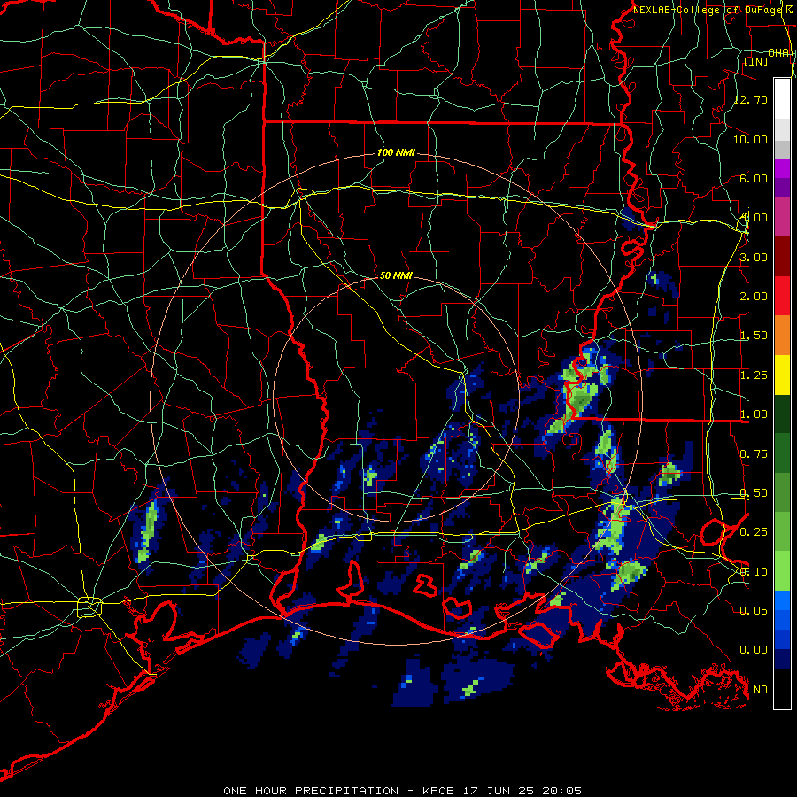The image size is (797, 797).
Task: Select the KPOE radar site identifier
Action: [440, 791]
